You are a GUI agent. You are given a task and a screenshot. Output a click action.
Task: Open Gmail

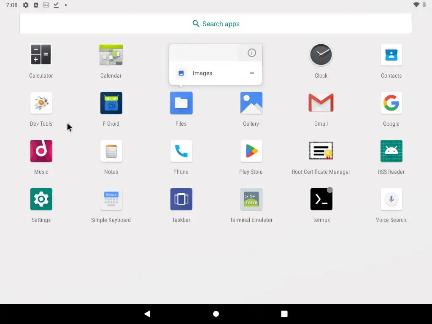click(321, 103)
